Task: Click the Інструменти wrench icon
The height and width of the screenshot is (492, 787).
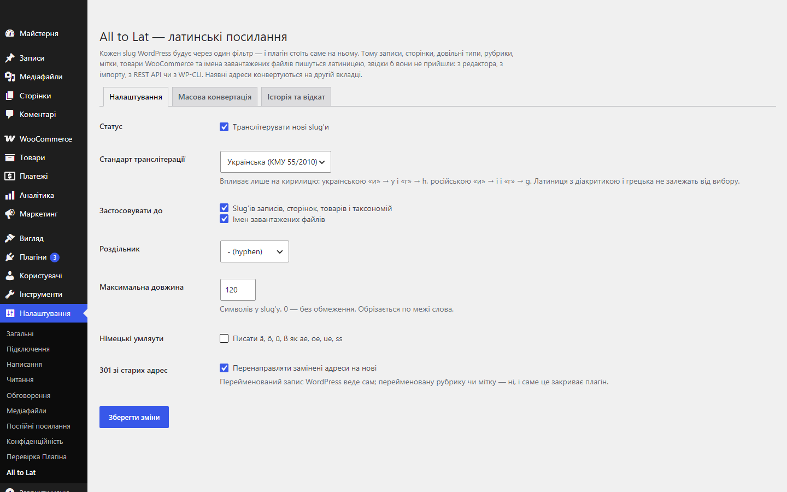Action: point(10,294)
